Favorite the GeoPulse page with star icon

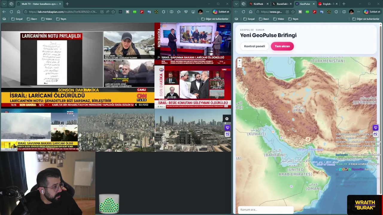click(x=293, y=12)
